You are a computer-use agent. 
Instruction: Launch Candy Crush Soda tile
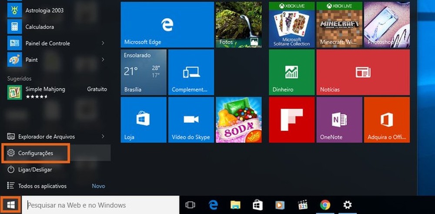(238, 120)
